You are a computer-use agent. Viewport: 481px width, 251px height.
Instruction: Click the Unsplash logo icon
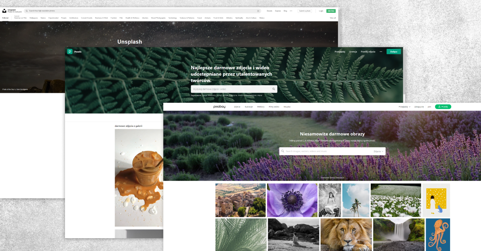tap(4, 11)
